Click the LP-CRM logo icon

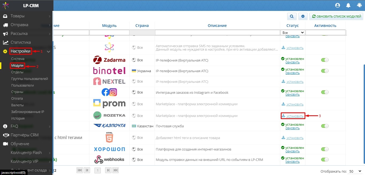pos(5,5)
